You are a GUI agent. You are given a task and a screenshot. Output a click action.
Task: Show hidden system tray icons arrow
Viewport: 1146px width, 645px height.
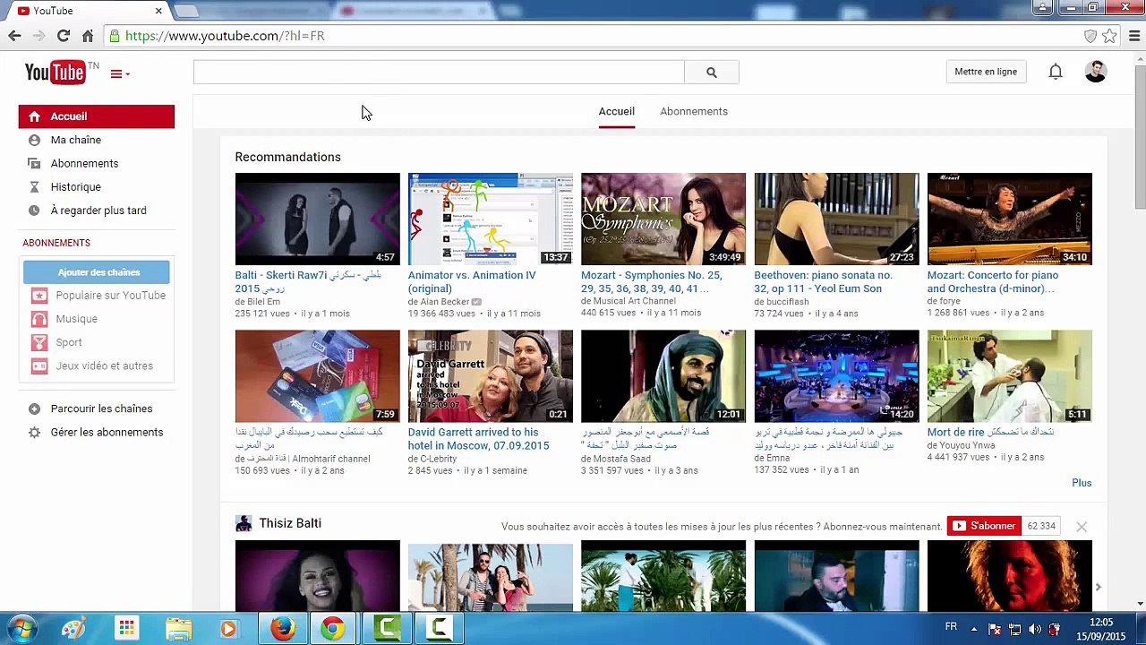coord(974,629)
